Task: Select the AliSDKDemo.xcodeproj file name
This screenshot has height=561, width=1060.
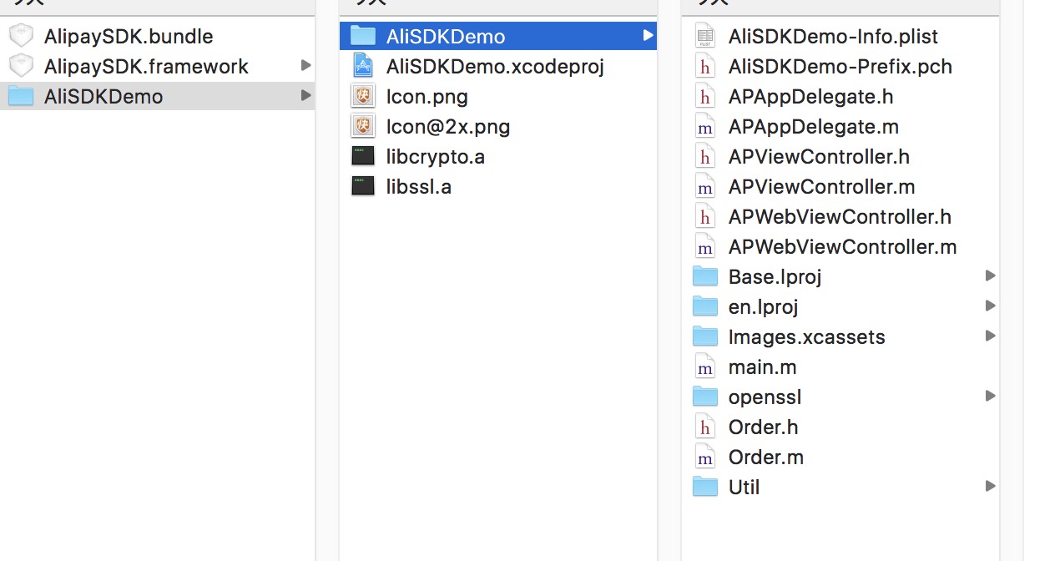Action: [x=495, y=67]
